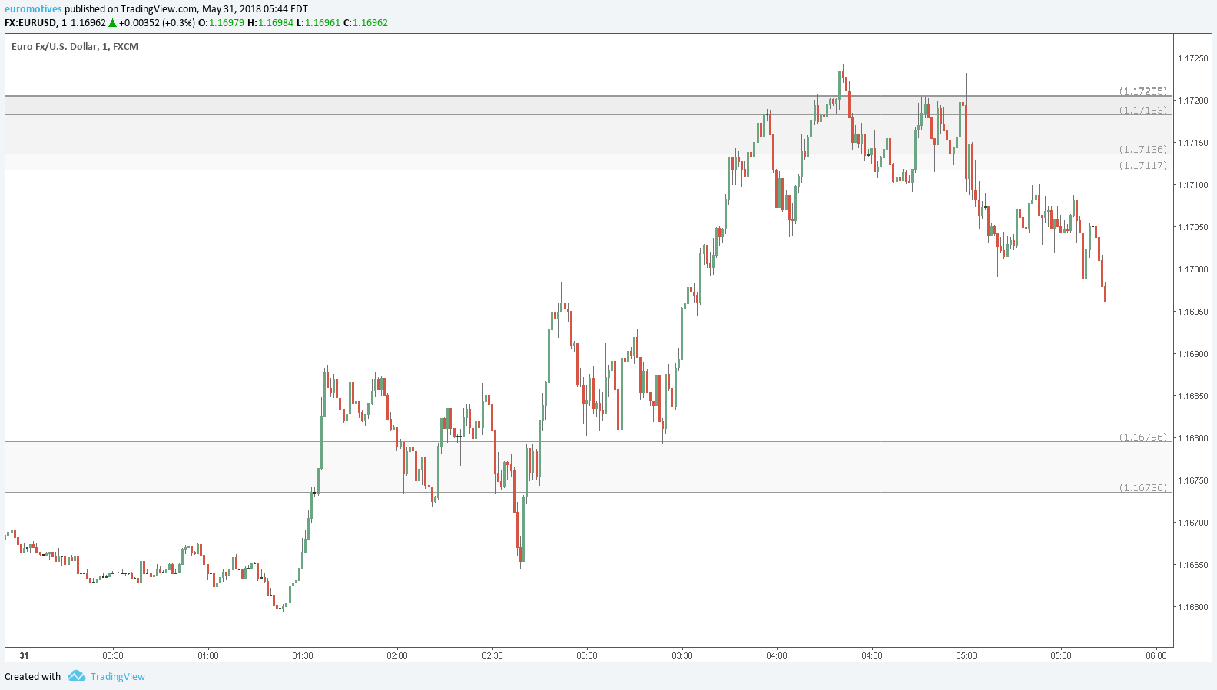The width and height of the screenshot is (1217, 690).
Task: Click the 03:00 time axis label
Action: click(587, 655)
